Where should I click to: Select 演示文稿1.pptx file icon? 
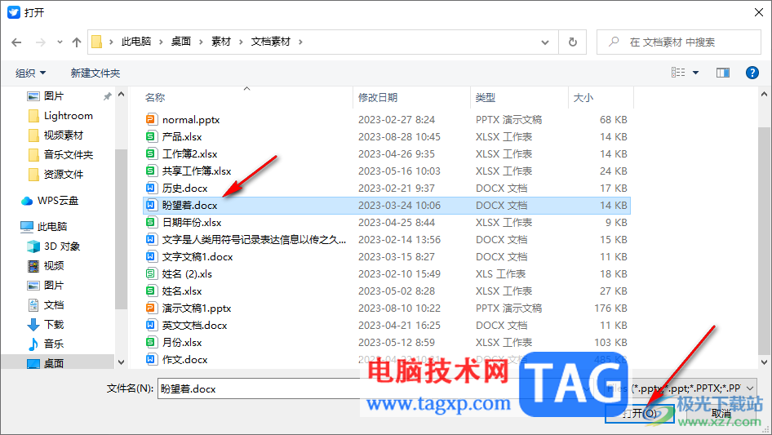point(151,308)
